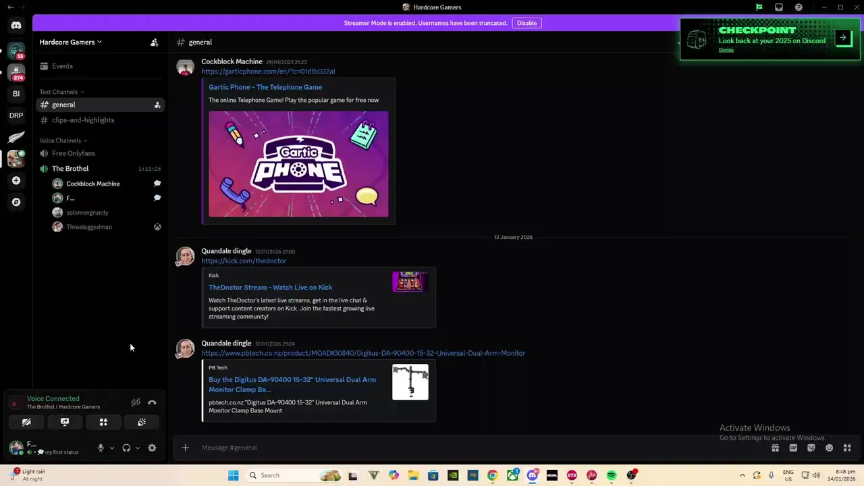864x486 pixels.
Task: Click the plus attachment button in message bar
Action: (x=185, y=448)
